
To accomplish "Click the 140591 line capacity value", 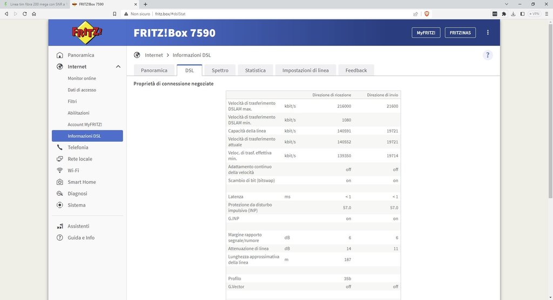I will coord(344,131).
